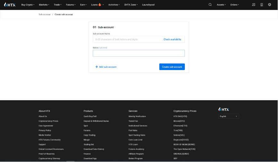This screenshot has height=162, width=278.
Task: Open the Loans dropdown
Action: [97, 4]
